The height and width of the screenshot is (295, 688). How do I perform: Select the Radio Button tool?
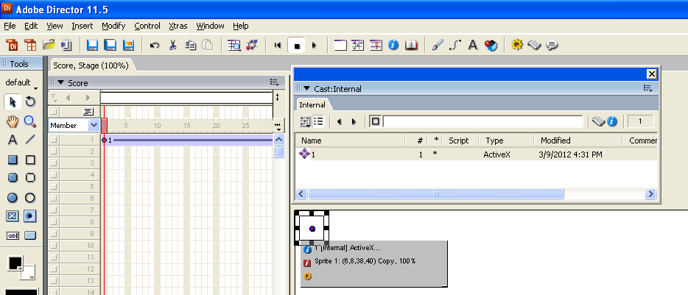30,216
